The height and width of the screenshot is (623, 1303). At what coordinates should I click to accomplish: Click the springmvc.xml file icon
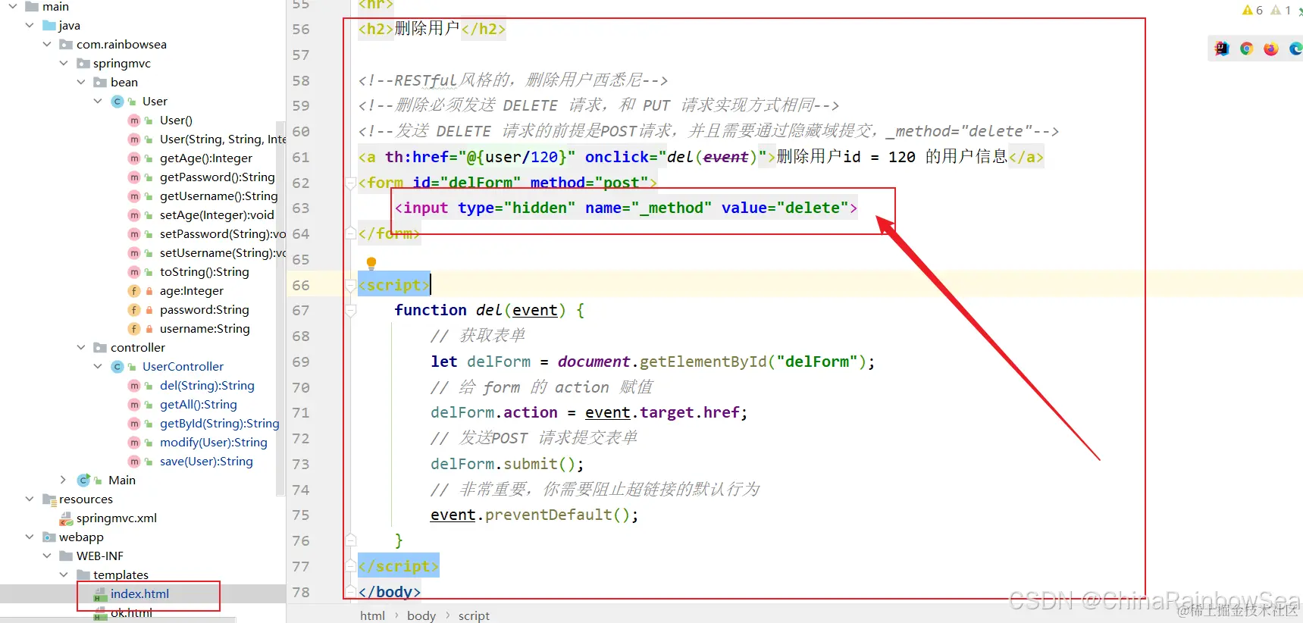coord(67,518)
